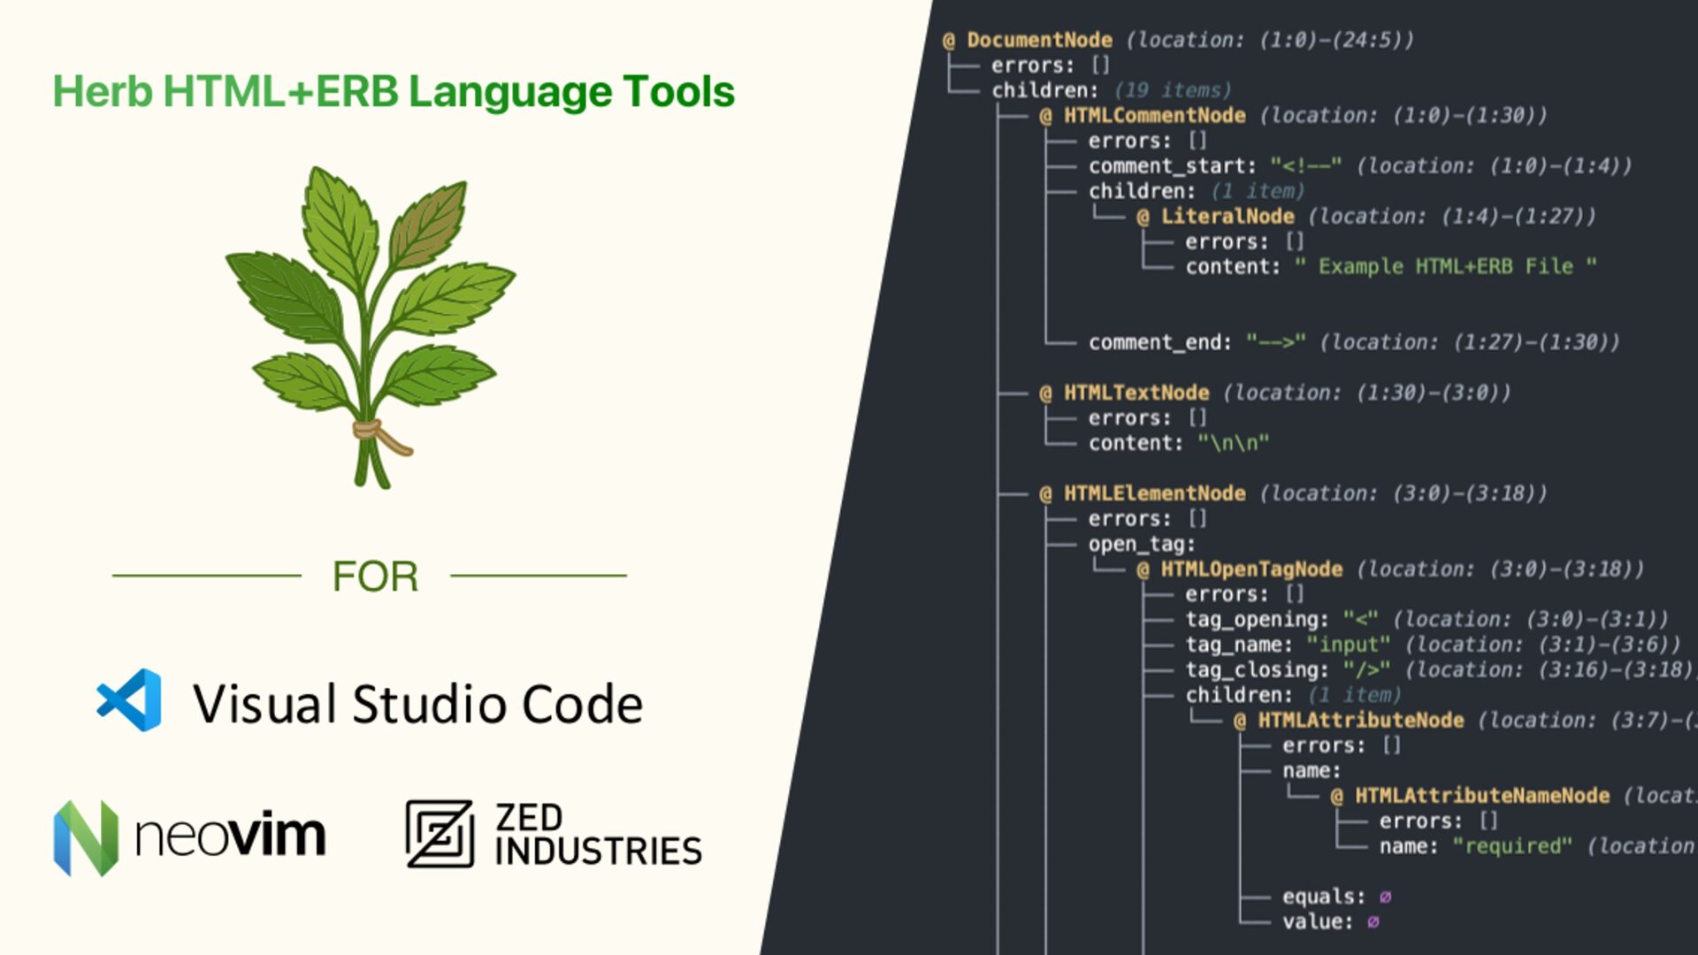The width and height of the screenshot is (1698, 955).
Task: Collapse the HTMLElementNode tree entry
Action: pyautogui.click(x=1154, y=493)
